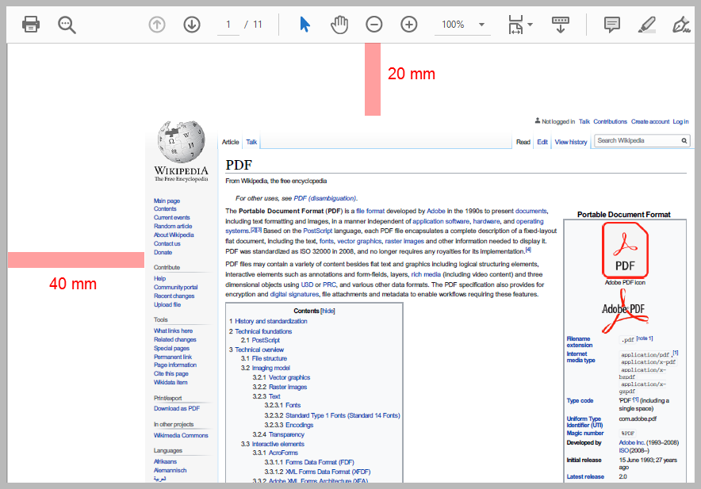The height and width of the screenshot is (489, 701).
Task: Open the Article tab
Action: click(x=230, y=142)
